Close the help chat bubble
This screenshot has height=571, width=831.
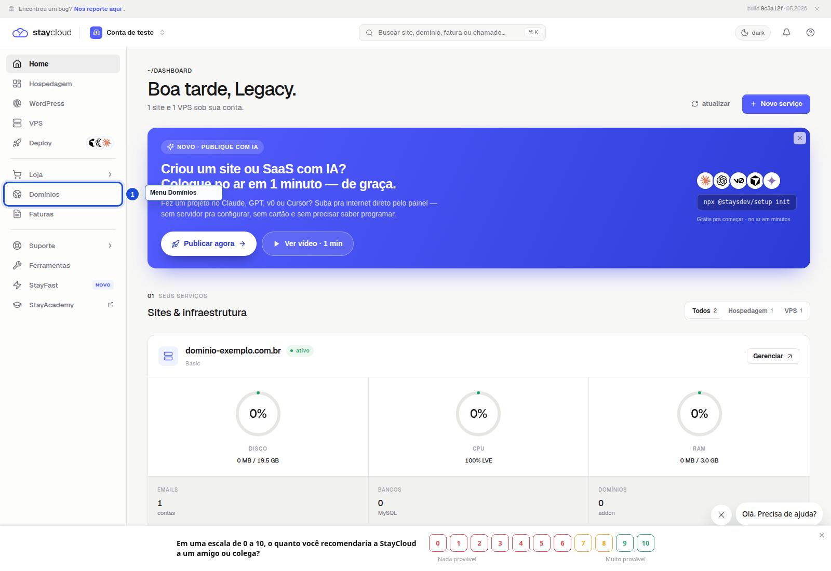pos(721,515)
